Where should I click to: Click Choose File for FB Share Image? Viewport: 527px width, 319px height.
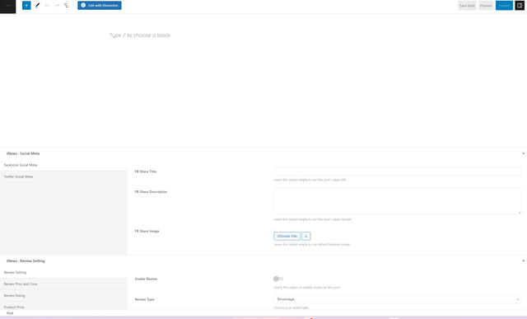287,236
